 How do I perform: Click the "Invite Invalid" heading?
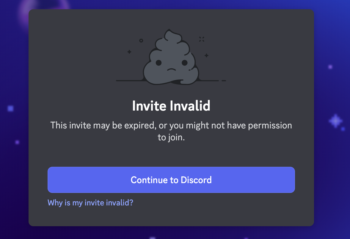pyautogui.click(x=171, y=106)
